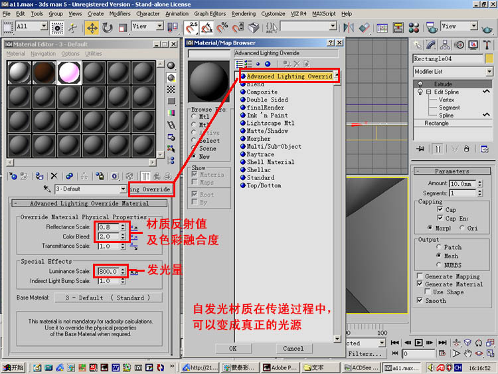This screenshot has height=374, width=498.
Task: Select Raytrace in the material list
Action: coord(260,154)
